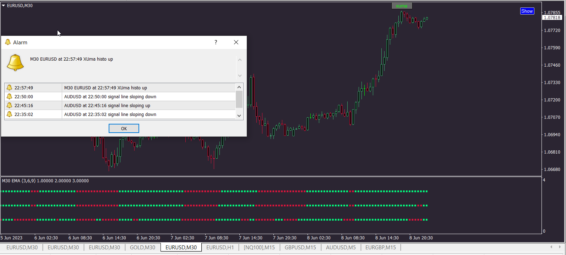The width and height of the screenshot is (566, 255).
Task: Select the 22:57:49 alert row bell icon
Action: [10, 88]
